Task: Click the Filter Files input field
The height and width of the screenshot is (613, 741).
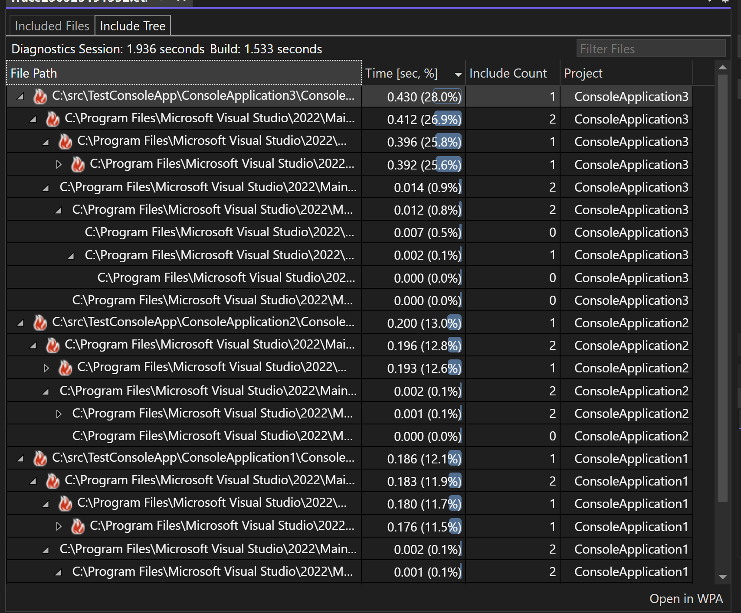Action: [x=650, y=49]
